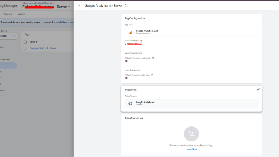Close the Google Analytics 4 - Server tag panel

click(x=79, y=5)
